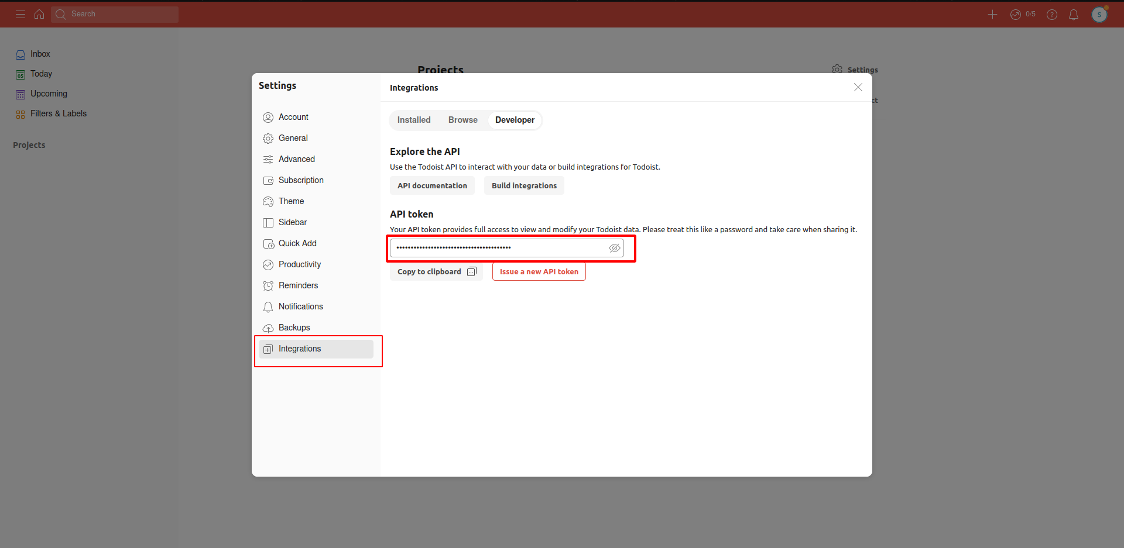Click the Subscription wallet icon
This screenshot has height=548, width=1124.
point(268,181)
